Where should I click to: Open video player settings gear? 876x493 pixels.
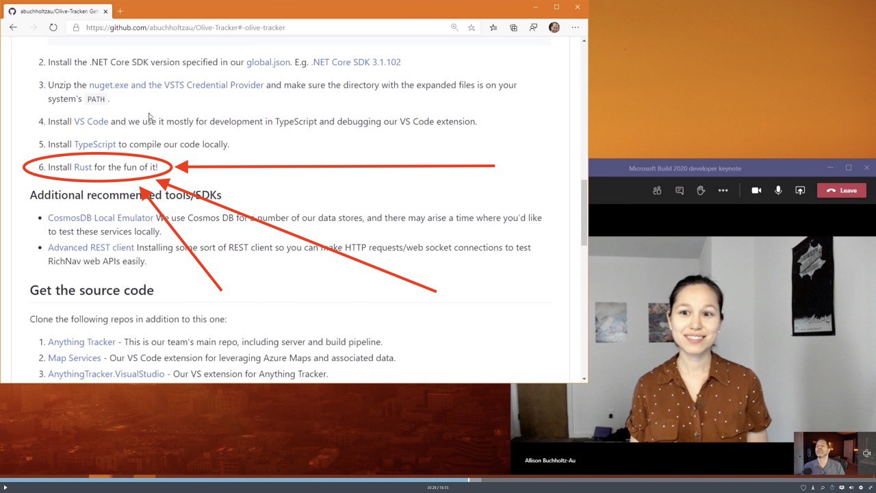861,488
